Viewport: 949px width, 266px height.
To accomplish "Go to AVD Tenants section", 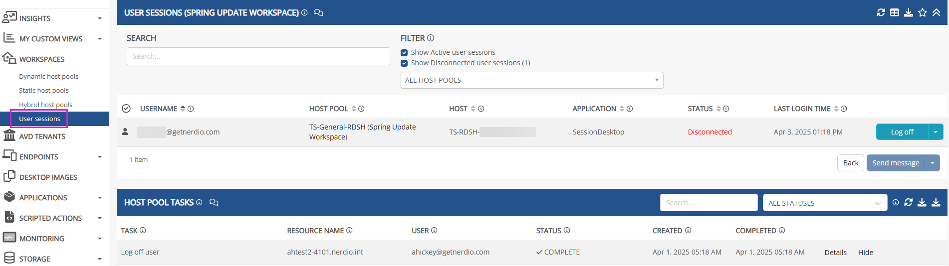I will coord(42,136).
